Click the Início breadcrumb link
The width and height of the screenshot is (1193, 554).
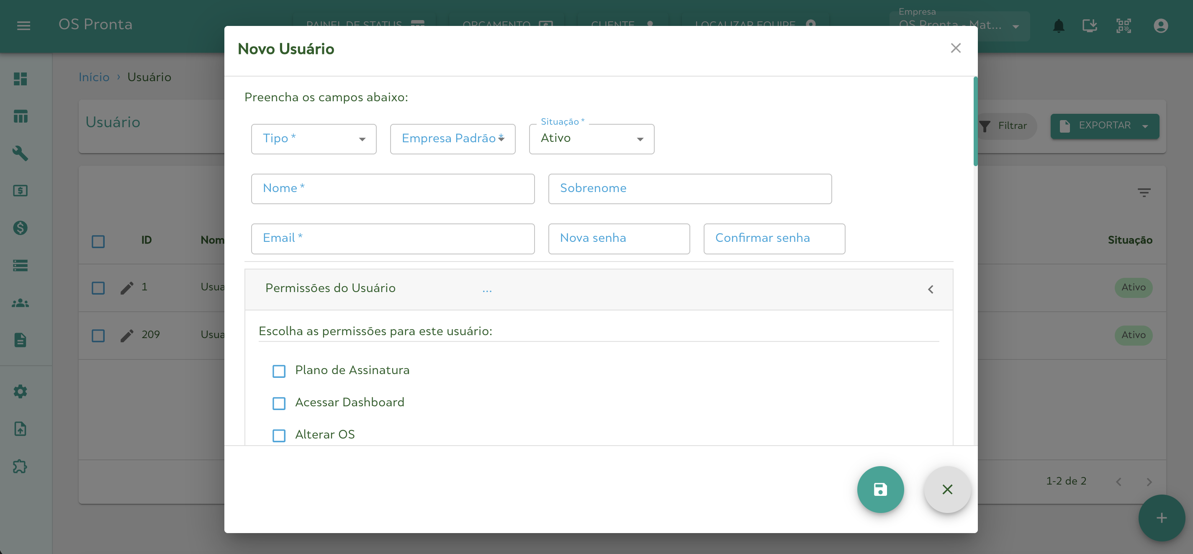(x=94, y=77)
